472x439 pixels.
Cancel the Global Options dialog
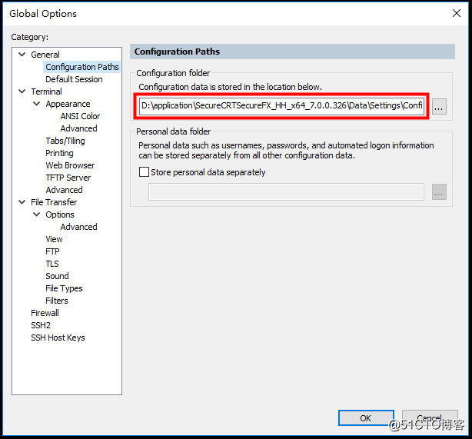point(430,418)
